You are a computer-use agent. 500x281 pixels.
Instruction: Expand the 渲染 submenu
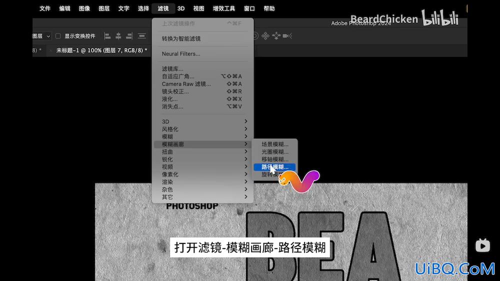(204, 182)
